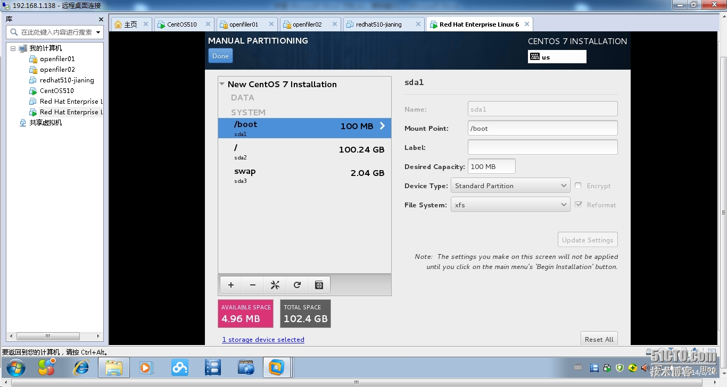The width and height of the screenshot is (727, 387).
Task: Click the Mount Point input field
Action: coord(542,128)
